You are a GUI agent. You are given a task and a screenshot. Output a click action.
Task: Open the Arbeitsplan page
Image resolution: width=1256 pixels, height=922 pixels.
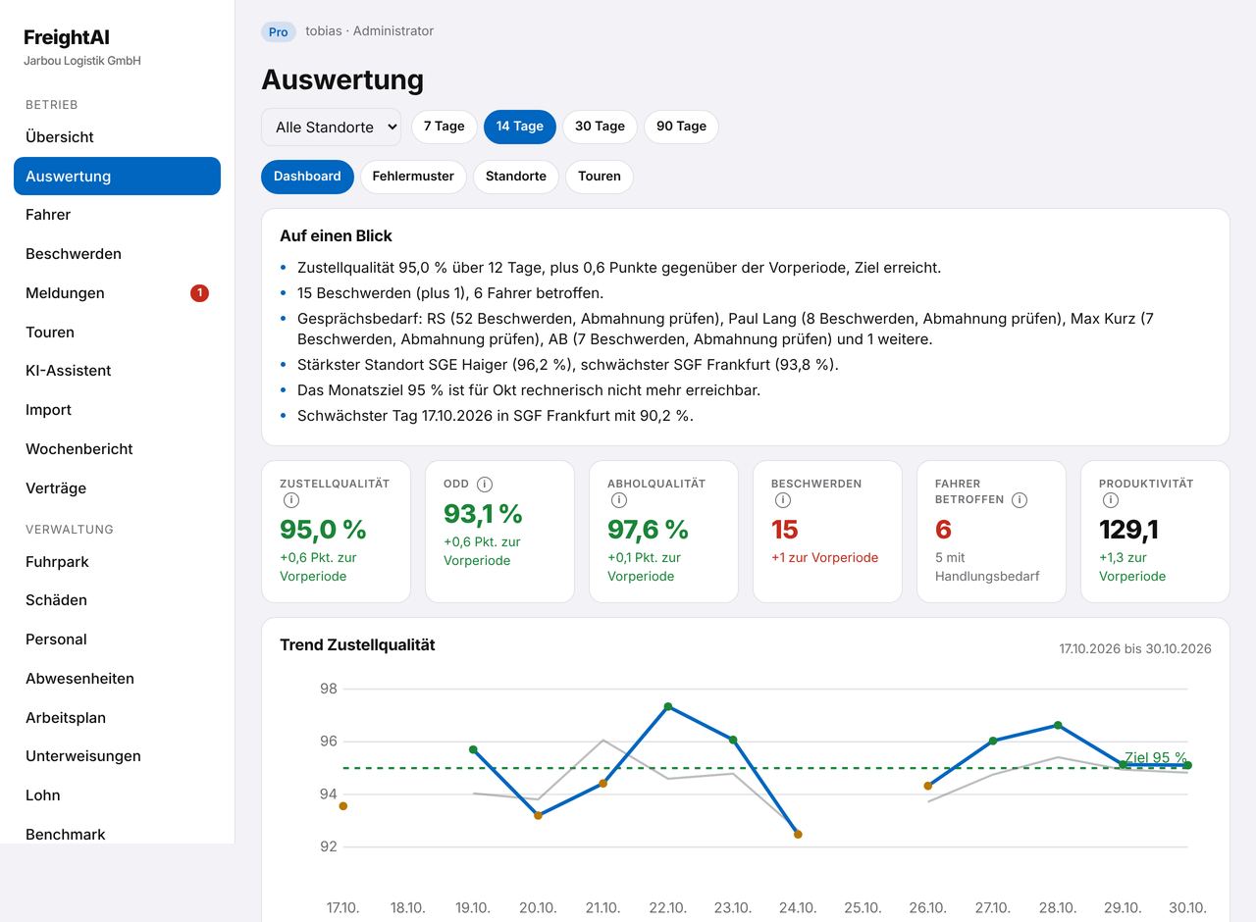[x=117, y=718]
